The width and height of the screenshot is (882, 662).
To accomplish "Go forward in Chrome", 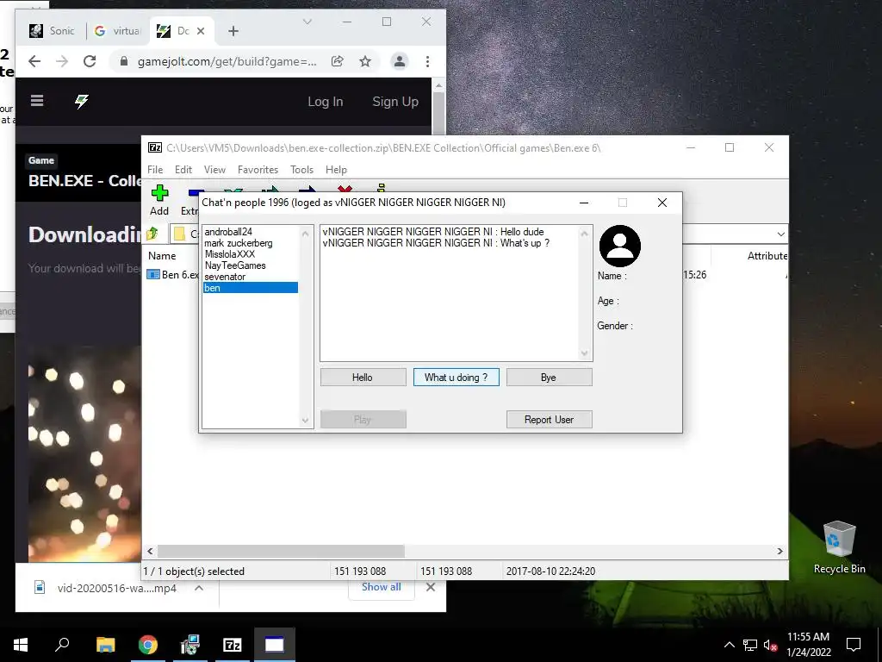I will point(62,61).
